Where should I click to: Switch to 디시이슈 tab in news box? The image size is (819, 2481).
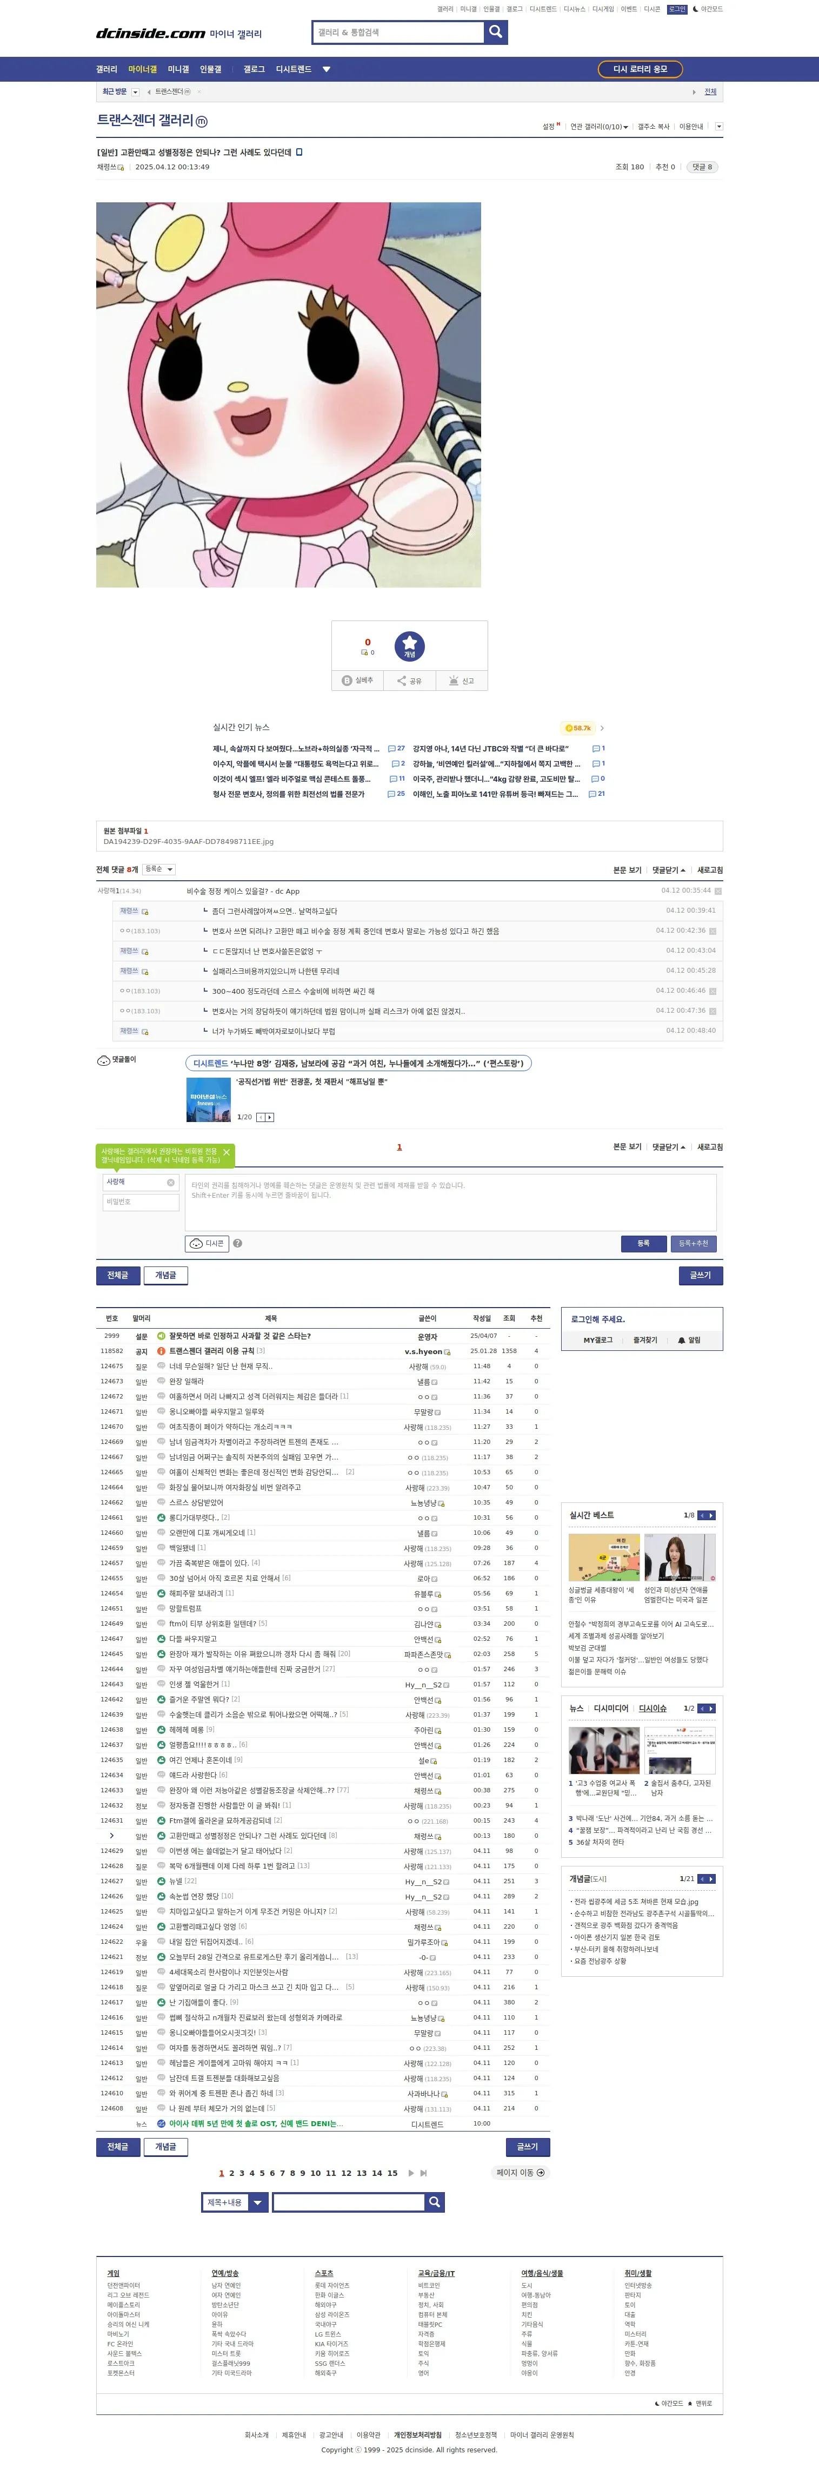(x=652, y=1708)
